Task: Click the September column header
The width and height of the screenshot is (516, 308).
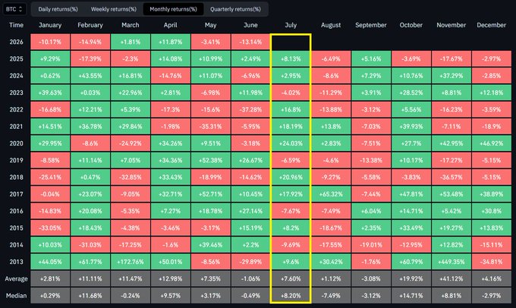Action: 371,25
